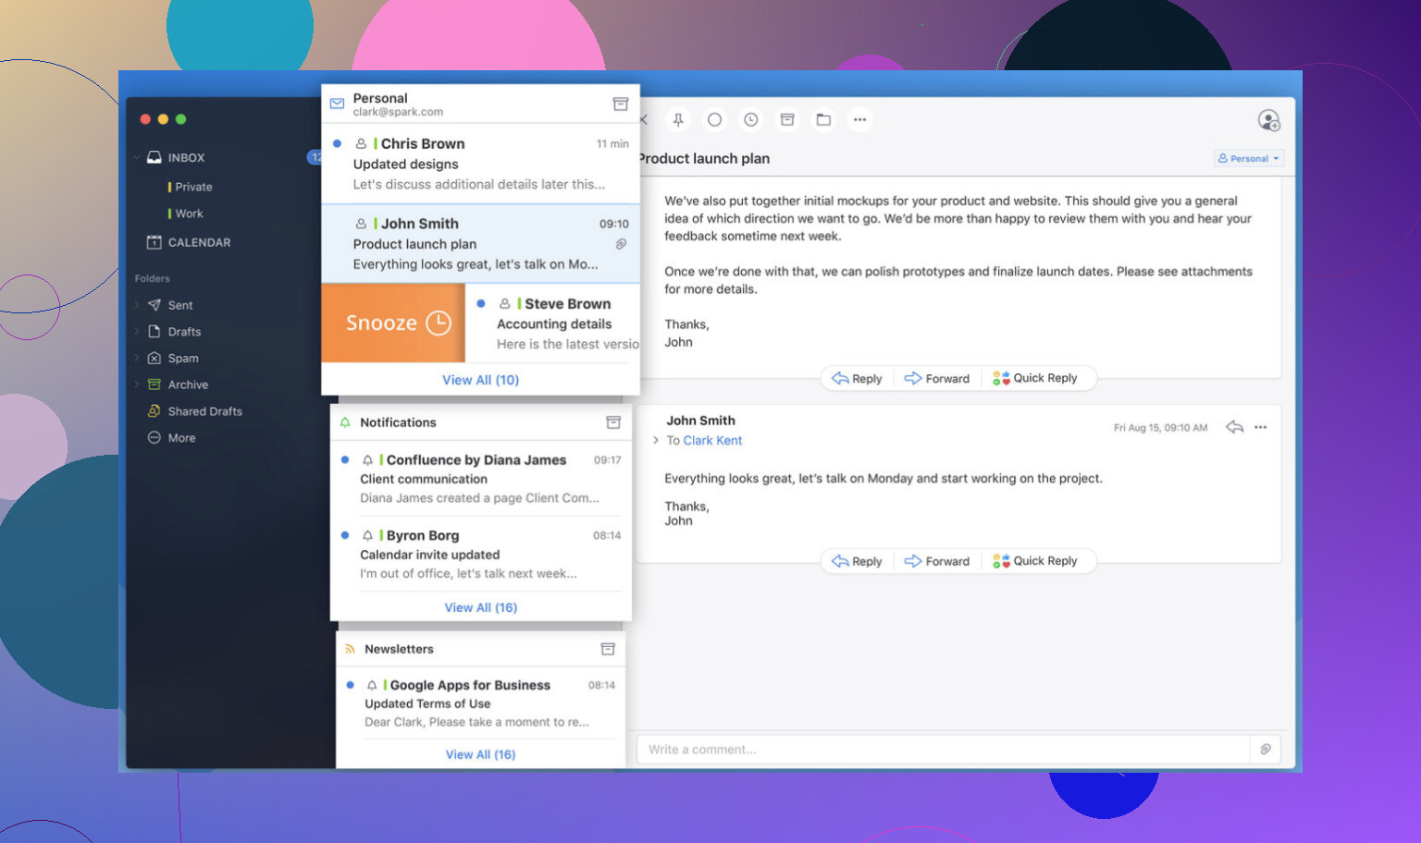The height and width of the screenshot is (843, 1421).
Task: Click attachment paperclip in comment field
Action: click(x=1266, y=750)
